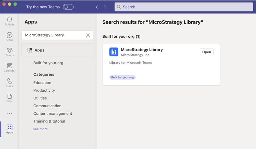Choose the Productivity category
Image resolution: width=256 pixels, height=149 pixels.
[x=44, y=90]
